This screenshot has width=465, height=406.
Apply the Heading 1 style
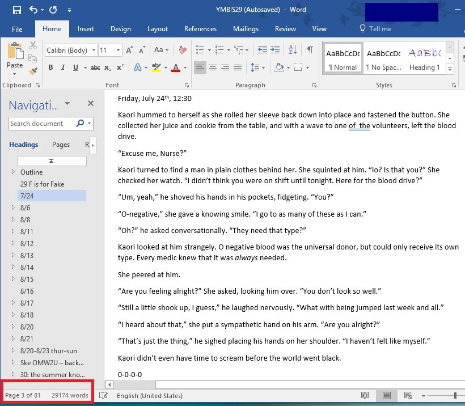[x=424, y=59]
